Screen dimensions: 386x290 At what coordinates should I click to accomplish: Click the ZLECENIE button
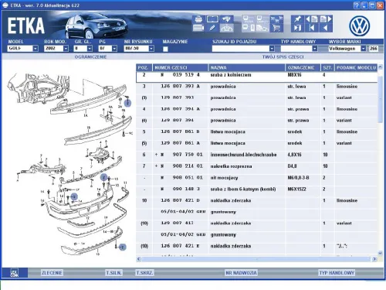(52, 273)
